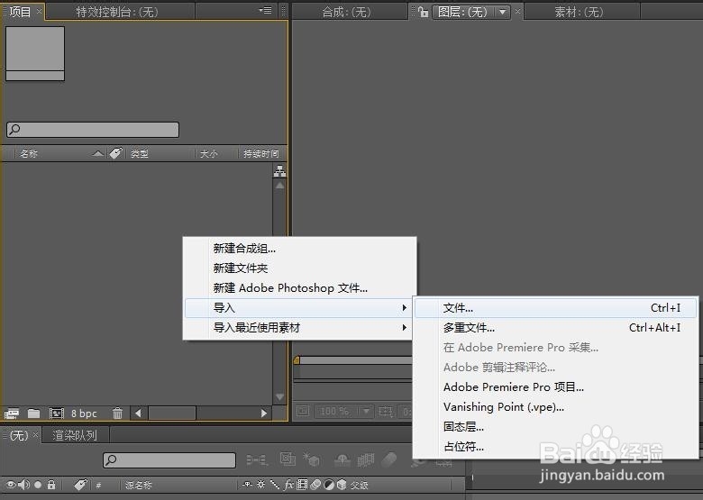Viewport: 703px width, 500px height.
Task: Click the label tag column icon in timeline
Action: coord(81,485)
